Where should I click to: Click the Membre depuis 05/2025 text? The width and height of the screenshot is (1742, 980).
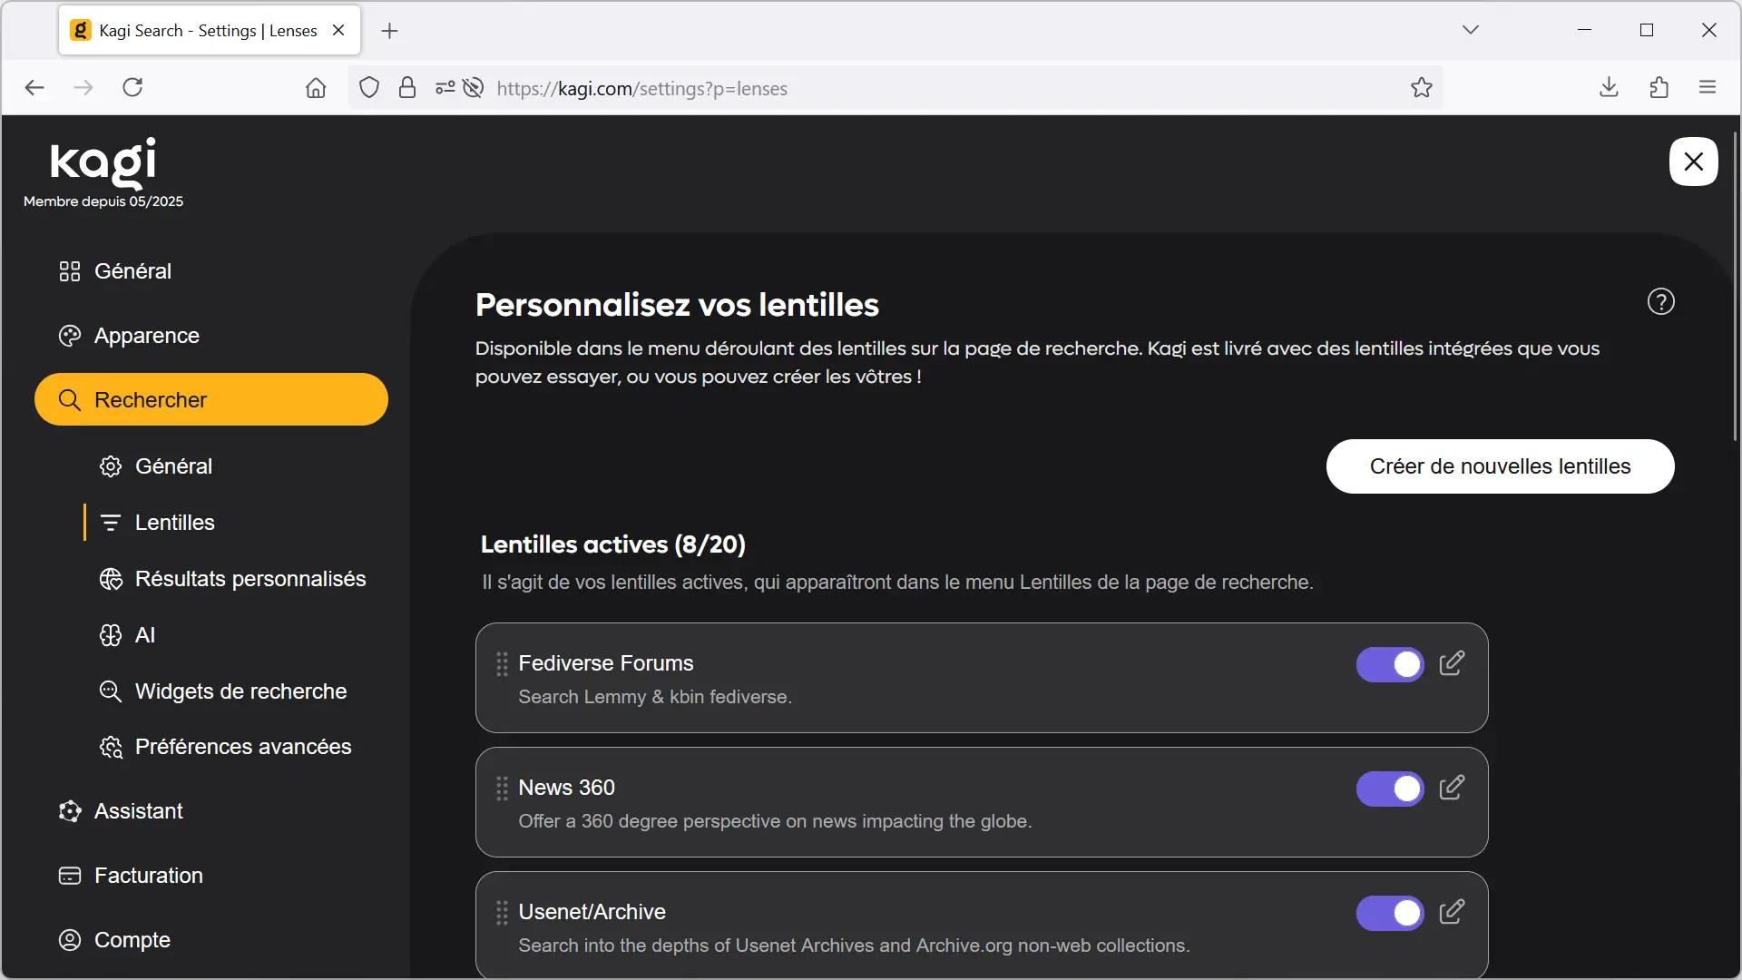(103, 201)
